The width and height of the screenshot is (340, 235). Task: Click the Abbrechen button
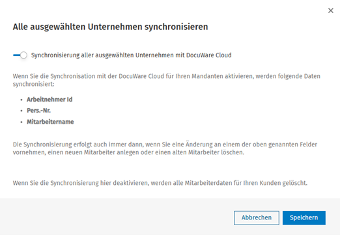(257, 217)
